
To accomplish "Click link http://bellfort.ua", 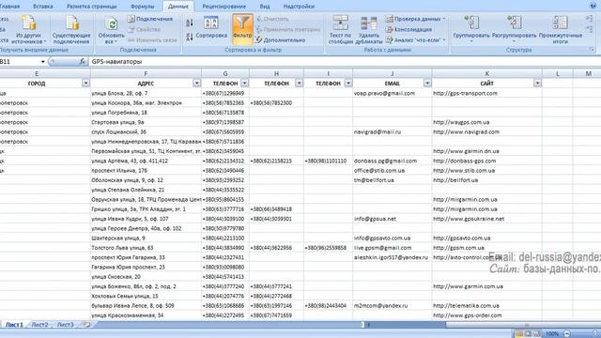I will [x=455, y=180].
